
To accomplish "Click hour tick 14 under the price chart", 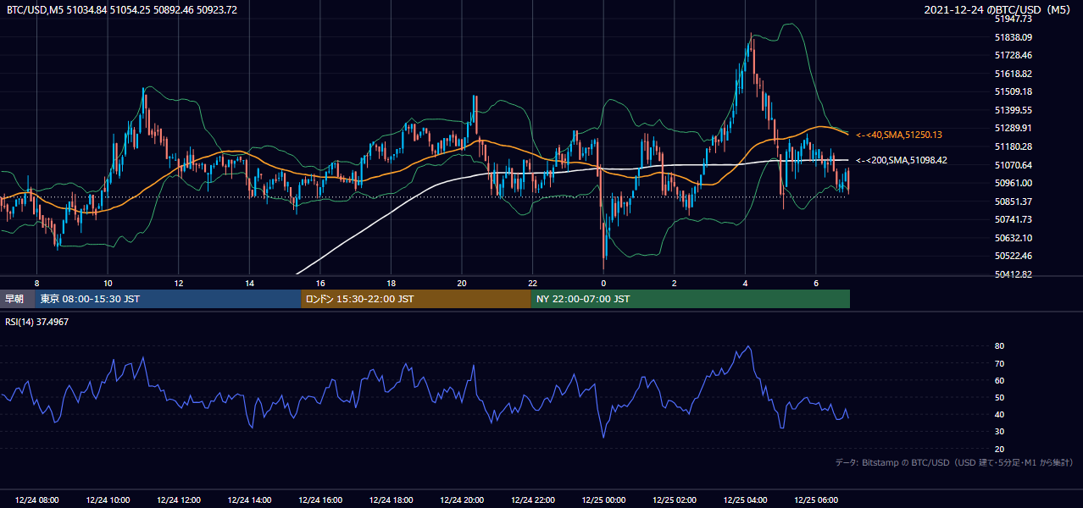I will pos(249,283).
